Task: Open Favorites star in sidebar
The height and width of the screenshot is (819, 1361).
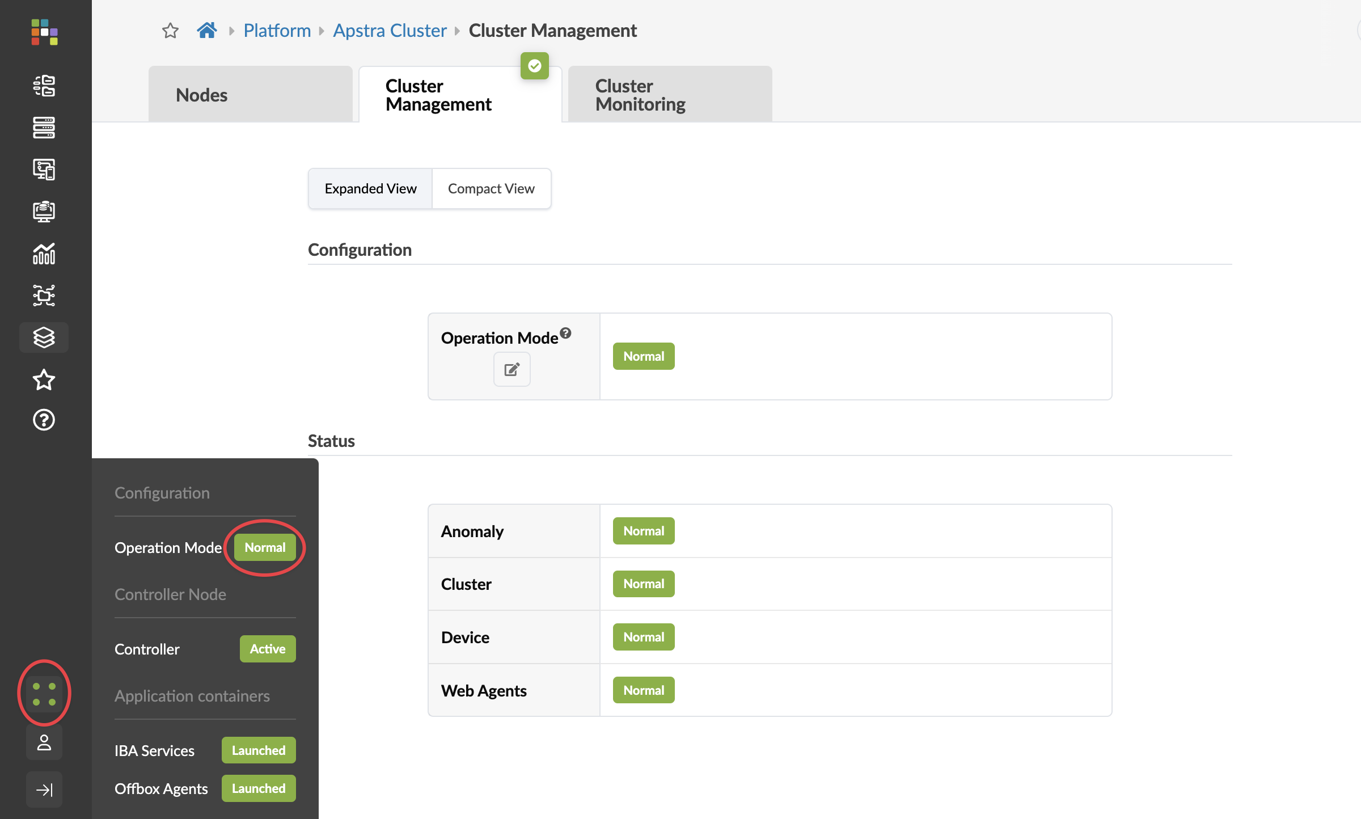Action: (44, 379)
